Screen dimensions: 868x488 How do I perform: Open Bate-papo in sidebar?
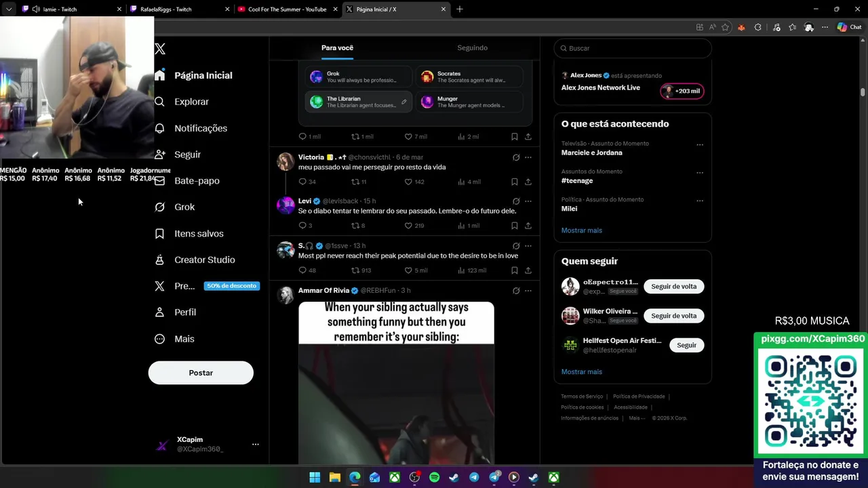coord(187,181)
